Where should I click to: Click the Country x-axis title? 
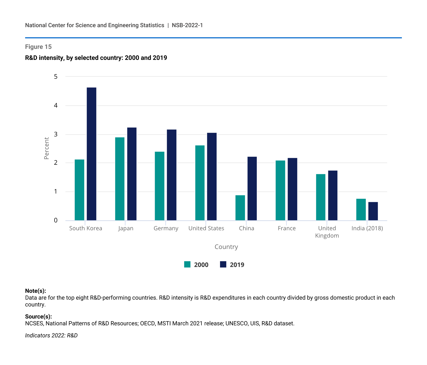click(226, 247)
